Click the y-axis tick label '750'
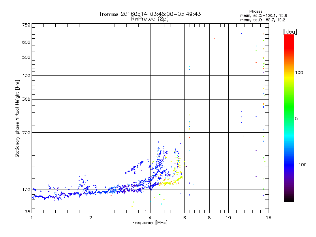The height and width of the screenshot is (237, 316). (26, 25)
